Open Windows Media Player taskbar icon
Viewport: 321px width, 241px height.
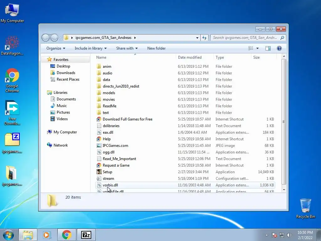(x=47, y=235)
